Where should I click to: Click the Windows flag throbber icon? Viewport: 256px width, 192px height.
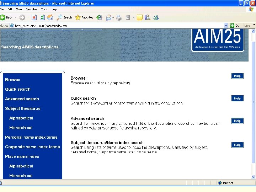251,9
